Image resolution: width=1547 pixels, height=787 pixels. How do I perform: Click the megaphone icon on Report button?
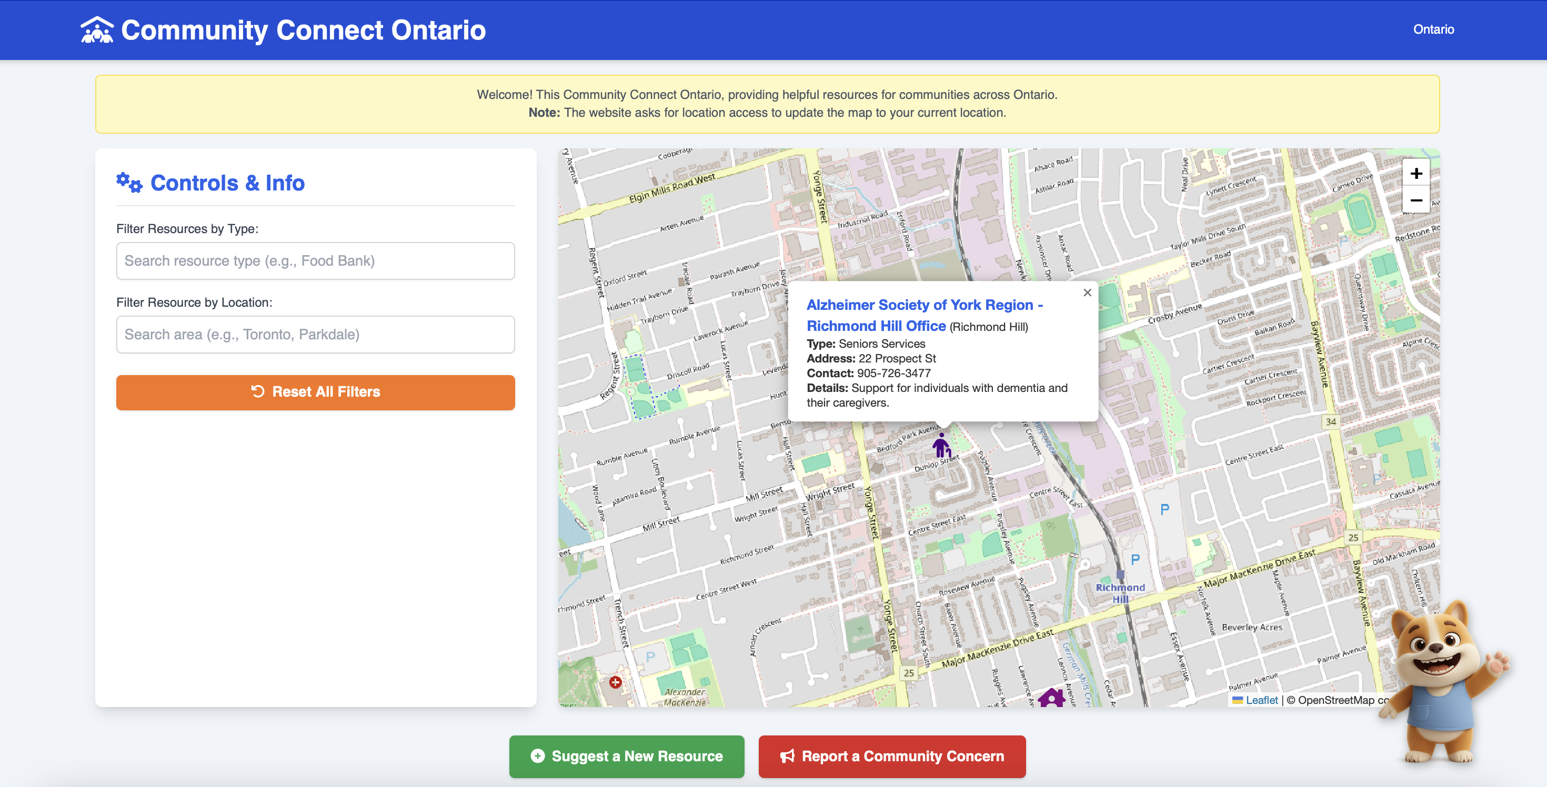click(x=787, y=756)
